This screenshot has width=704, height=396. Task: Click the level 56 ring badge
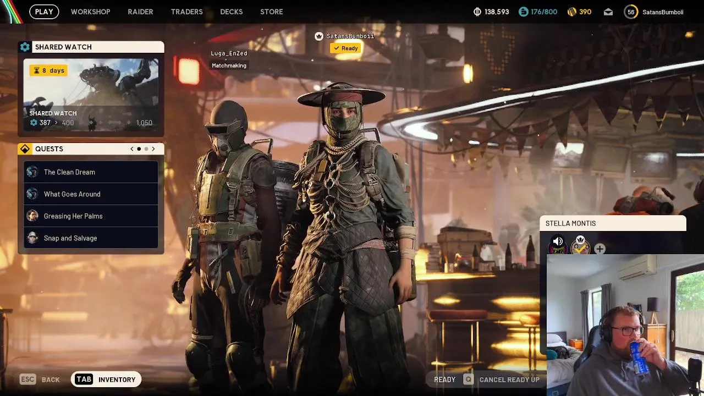point(631,12)
